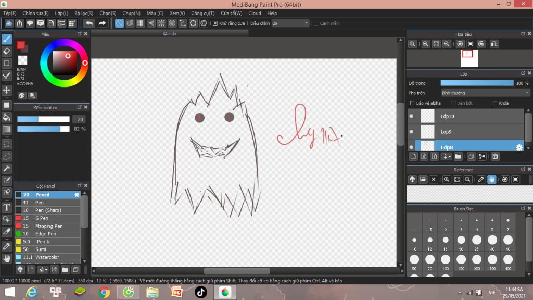This screenshot has height=300, width=533.
Task: Click the transparent color swatch
Action: [x=22, y=60]
